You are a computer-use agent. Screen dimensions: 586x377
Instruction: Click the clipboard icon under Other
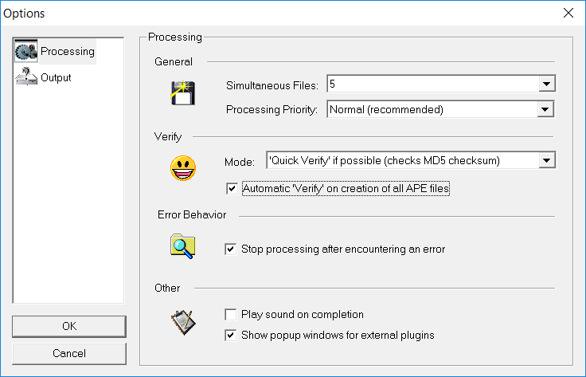[183, 322]
